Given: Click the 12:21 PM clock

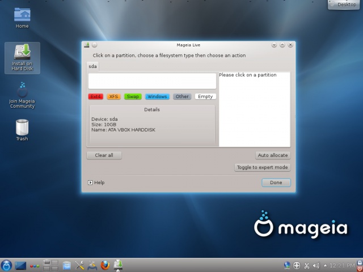Looking at the screenshot, I should pos(342,266).
